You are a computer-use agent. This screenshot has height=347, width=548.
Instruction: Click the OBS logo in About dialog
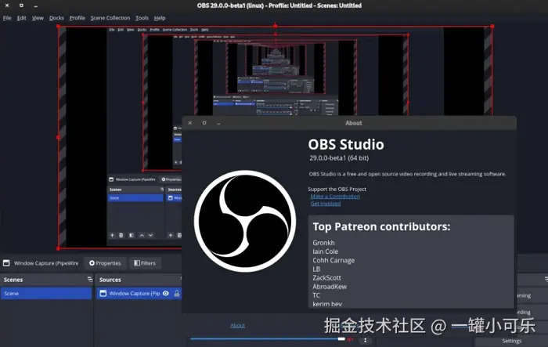pos(245,221)
